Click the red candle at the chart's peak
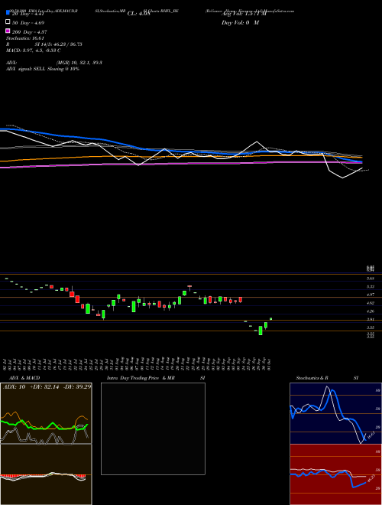The width and height of the screenshot is (382, 505). (189, 286)
